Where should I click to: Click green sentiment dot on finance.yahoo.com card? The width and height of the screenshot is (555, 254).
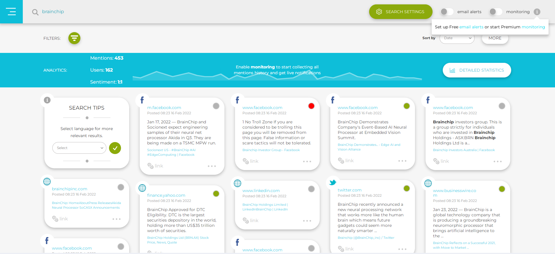216,193
